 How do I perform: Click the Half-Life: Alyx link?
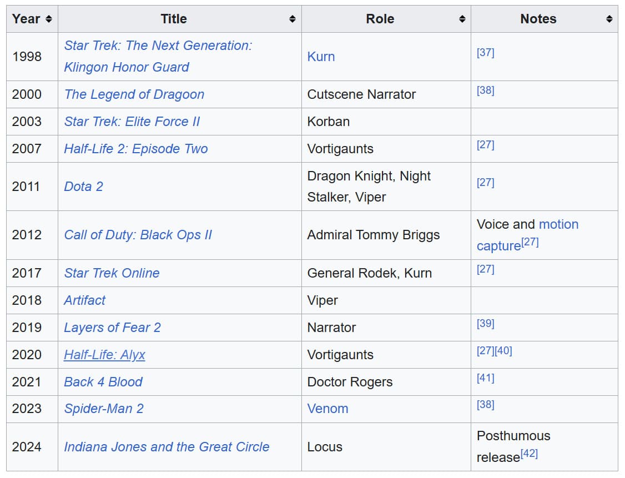pyautogui.click(x=104, y=355)
